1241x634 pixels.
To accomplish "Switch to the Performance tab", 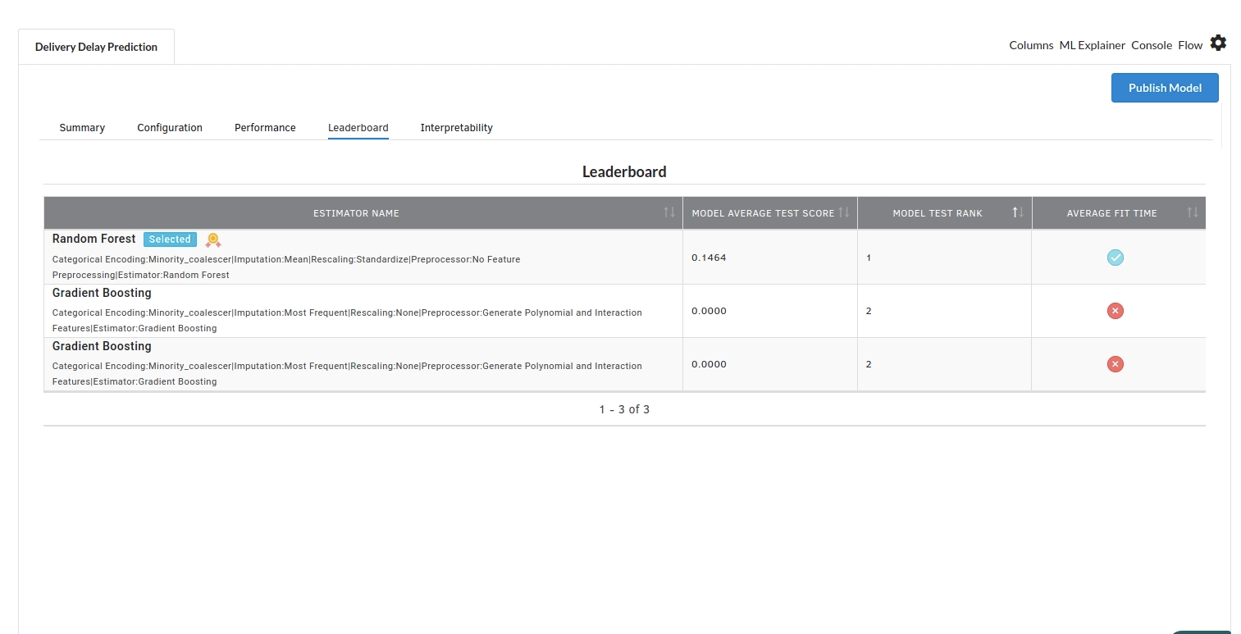I will 265,128.
